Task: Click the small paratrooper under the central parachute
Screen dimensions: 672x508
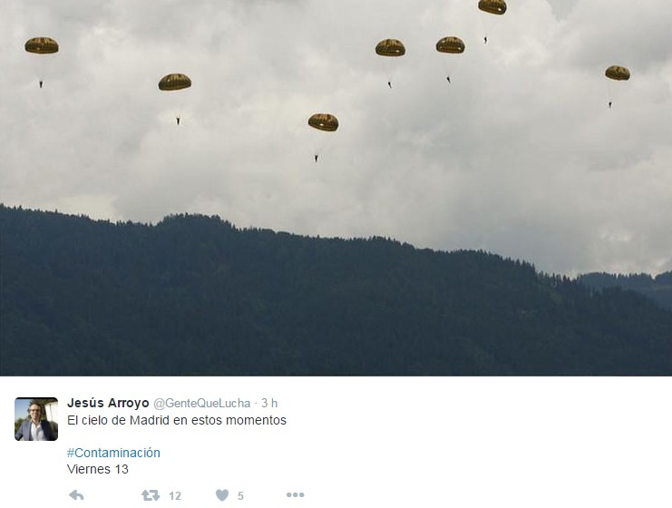Action: [317, 159]
